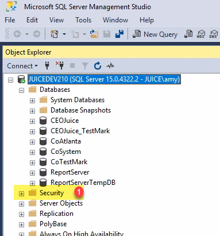Screen dimensions: 220x236
Task: Click the SSMS application logo icon
Action: (x=11, y=6)
